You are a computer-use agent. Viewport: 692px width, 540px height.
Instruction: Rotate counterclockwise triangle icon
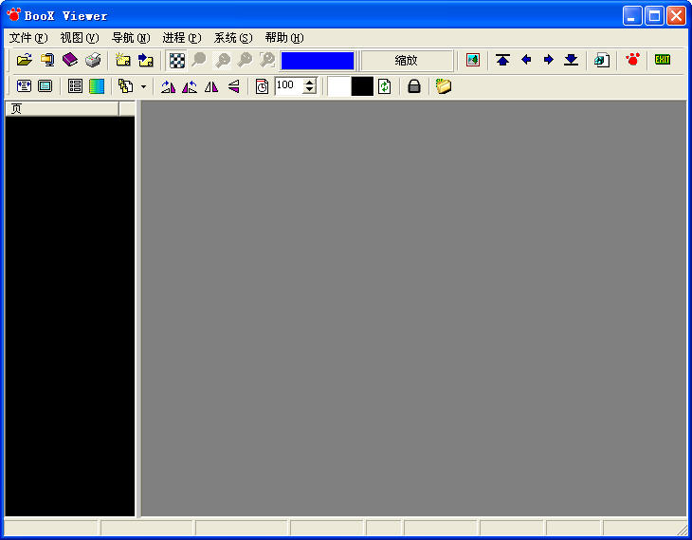[190, 86]
